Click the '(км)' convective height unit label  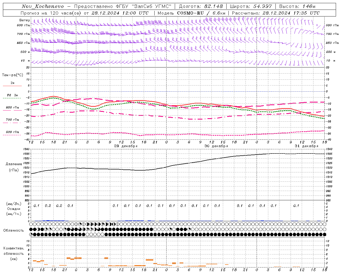click(x=14, y=259)
